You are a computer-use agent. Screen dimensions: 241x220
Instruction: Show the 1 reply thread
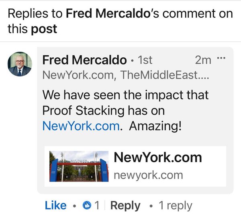tap(175, 206)
